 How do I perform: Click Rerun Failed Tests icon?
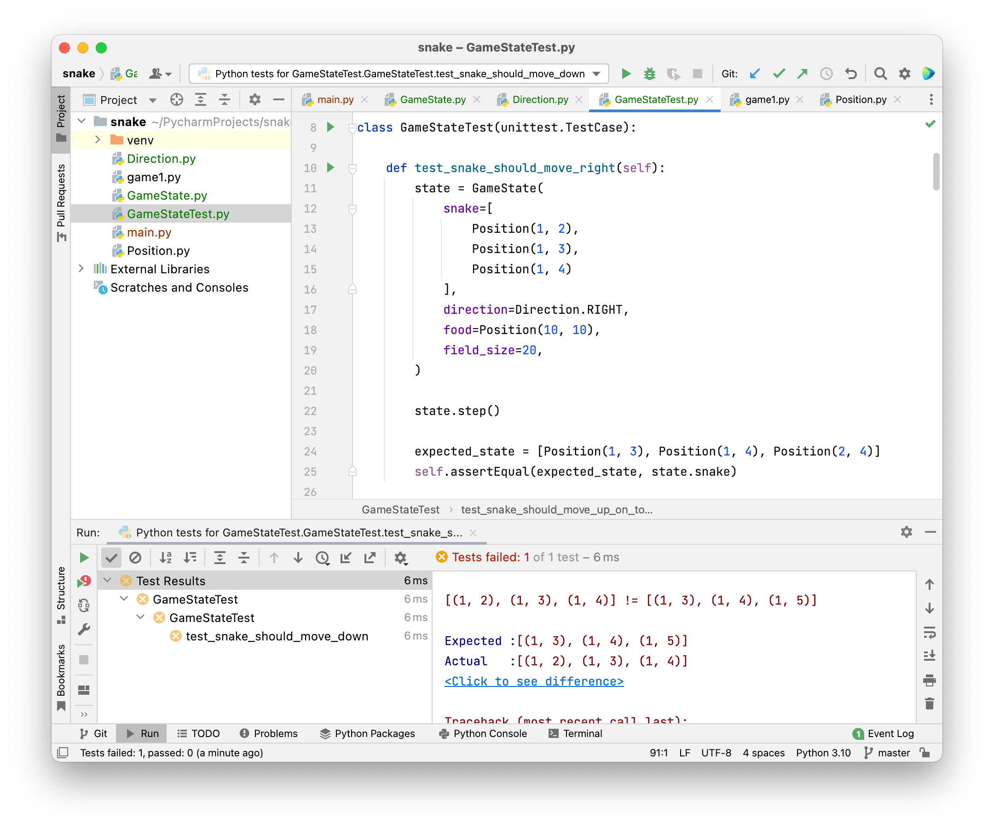coord(84,582)
